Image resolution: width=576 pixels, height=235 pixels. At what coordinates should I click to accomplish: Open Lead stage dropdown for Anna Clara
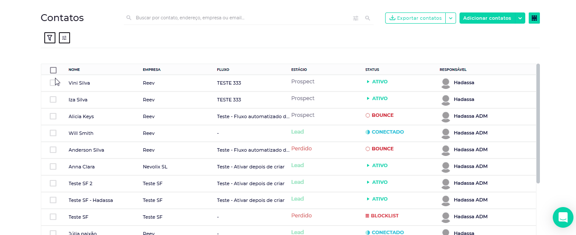click(x=297, y=165)
